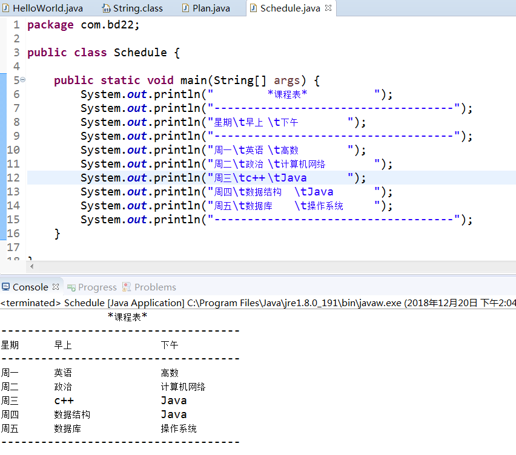Screen dimensions: 516x455
Task: Click the class name 'Schedule' on line 3
Action: [x=140, y=53]
